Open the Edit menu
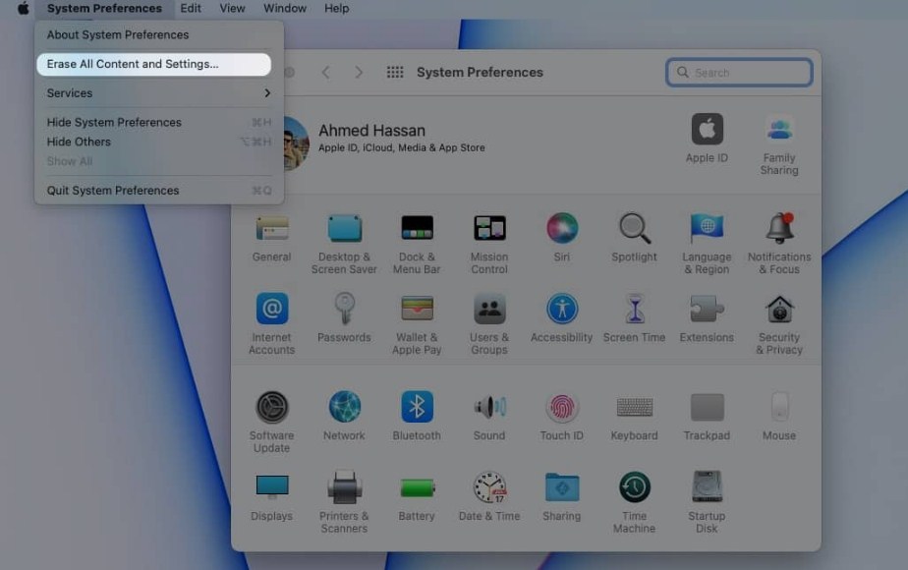The width and height of the screenshot is (908, 570). point(191,8)
